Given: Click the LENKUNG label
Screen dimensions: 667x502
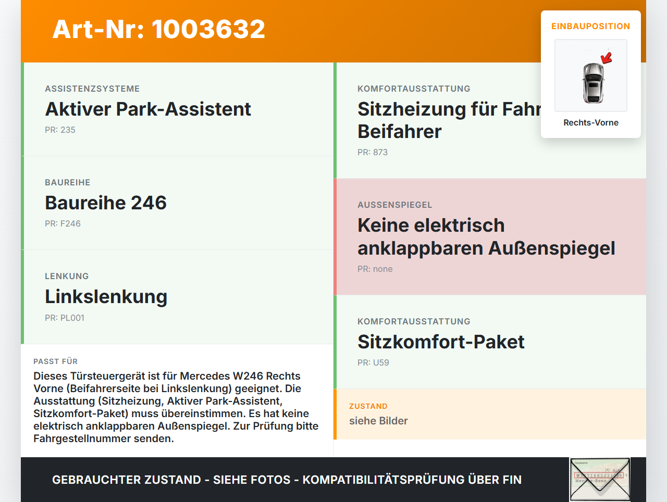Looking at the screenshot, I should coord(67,276).
